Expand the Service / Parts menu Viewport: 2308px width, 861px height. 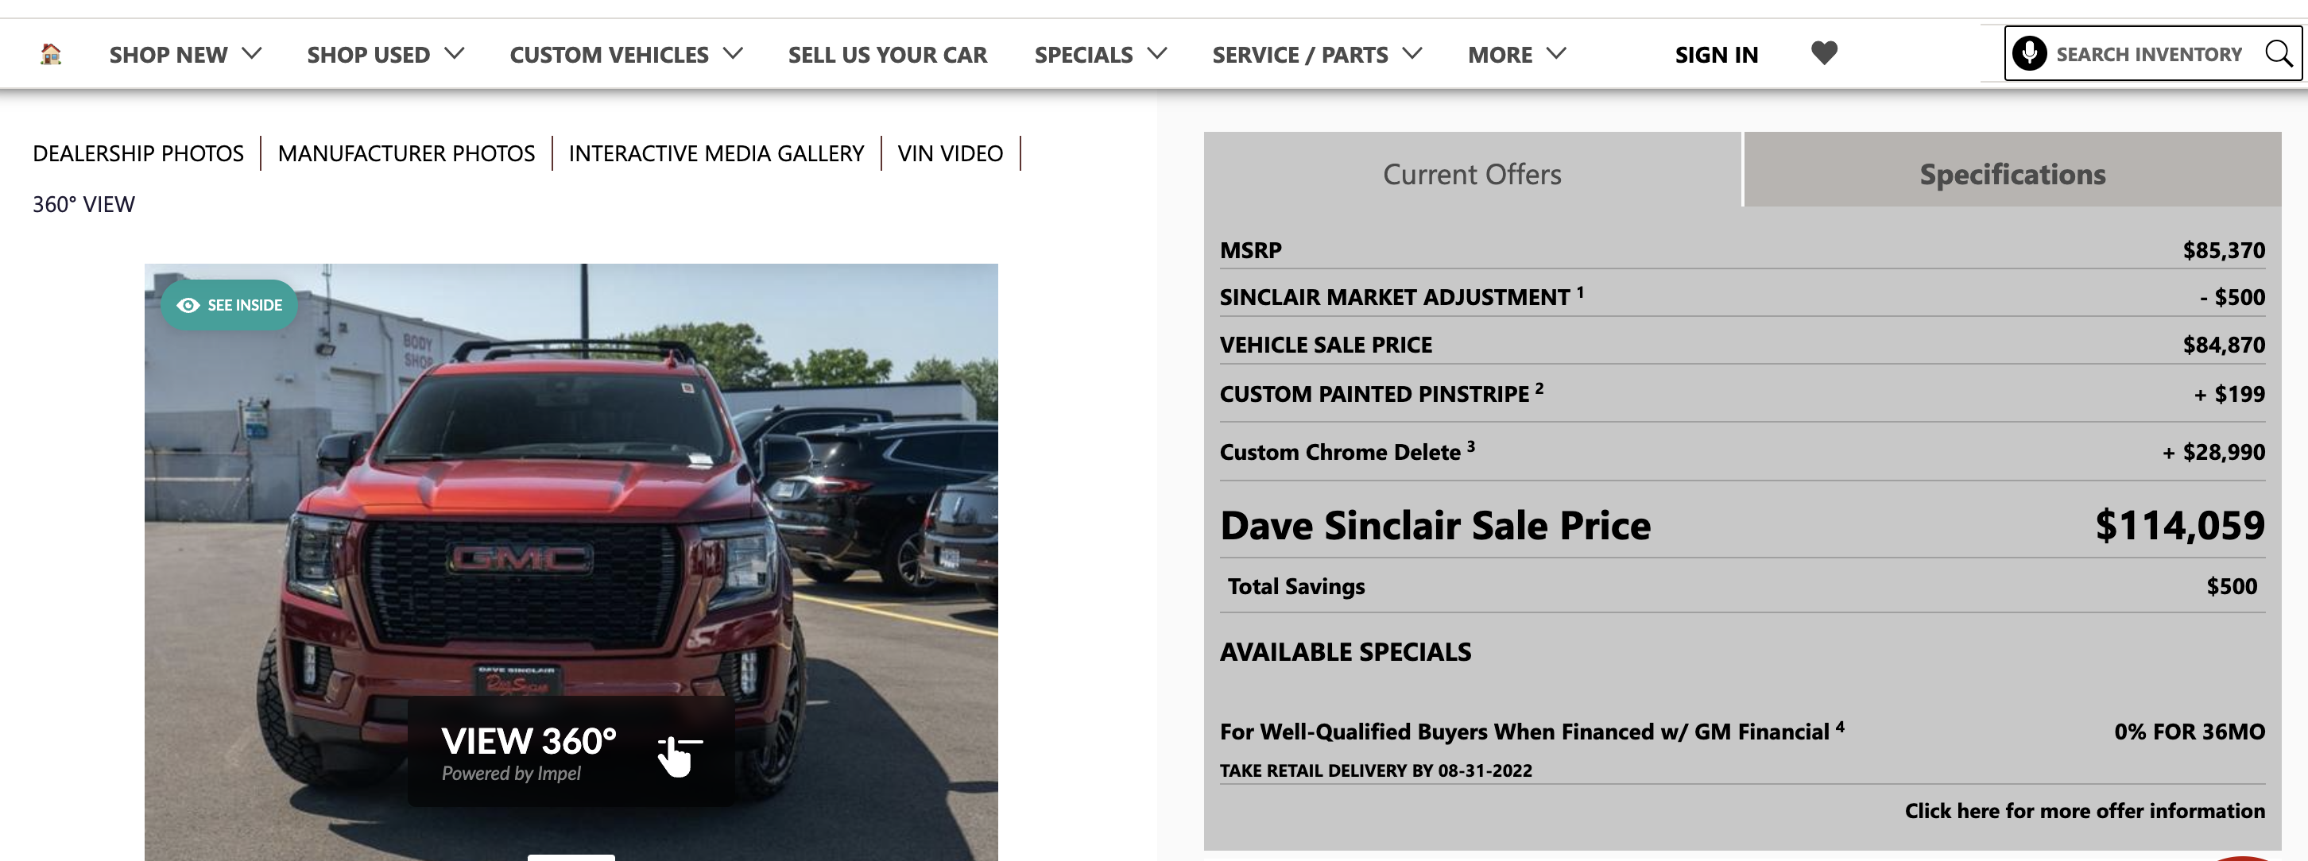pos(1316,55)
